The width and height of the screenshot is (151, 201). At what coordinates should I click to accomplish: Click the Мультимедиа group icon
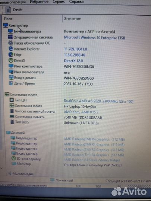point(10,173)
